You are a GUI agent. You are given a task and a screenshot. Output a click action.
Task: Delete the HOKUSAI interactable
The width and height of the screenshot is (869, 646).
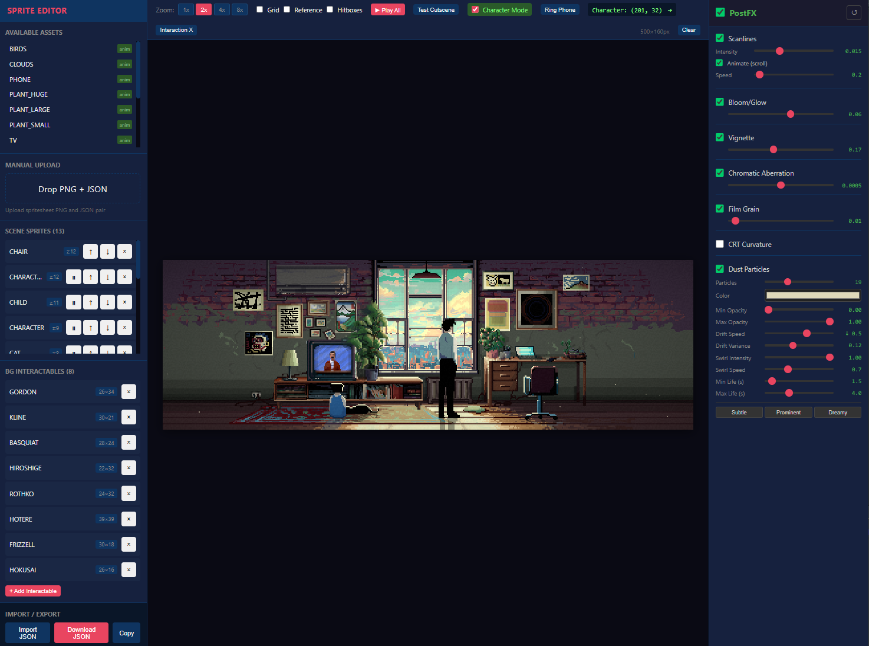tap(129, 569)
